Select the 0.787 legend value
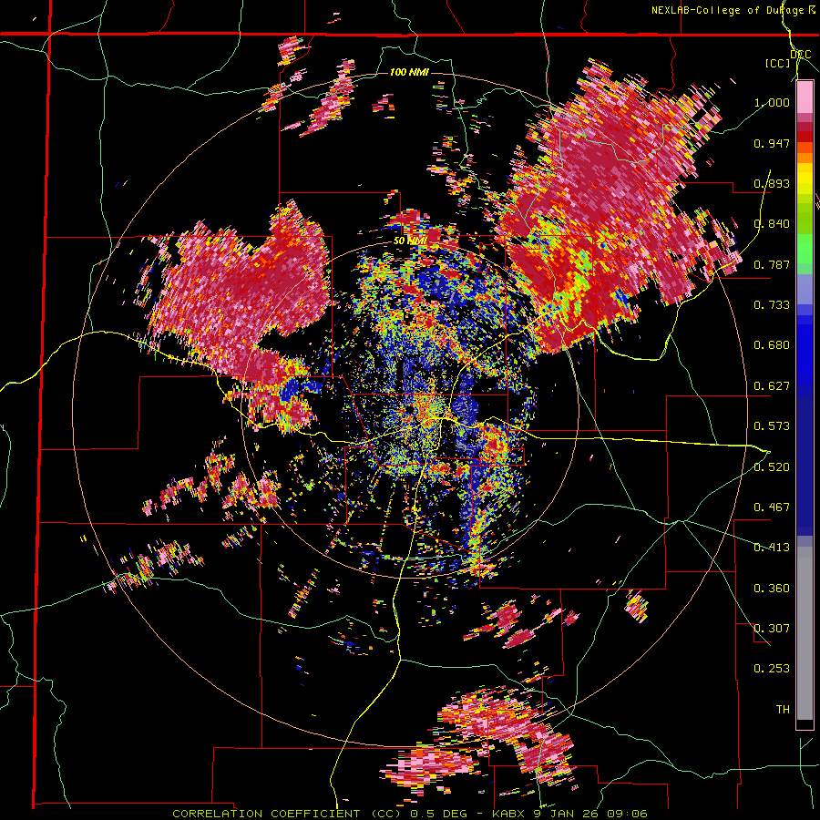Image resolution: width=820 pixels, height=820 pixels. (x=772, y=264)
